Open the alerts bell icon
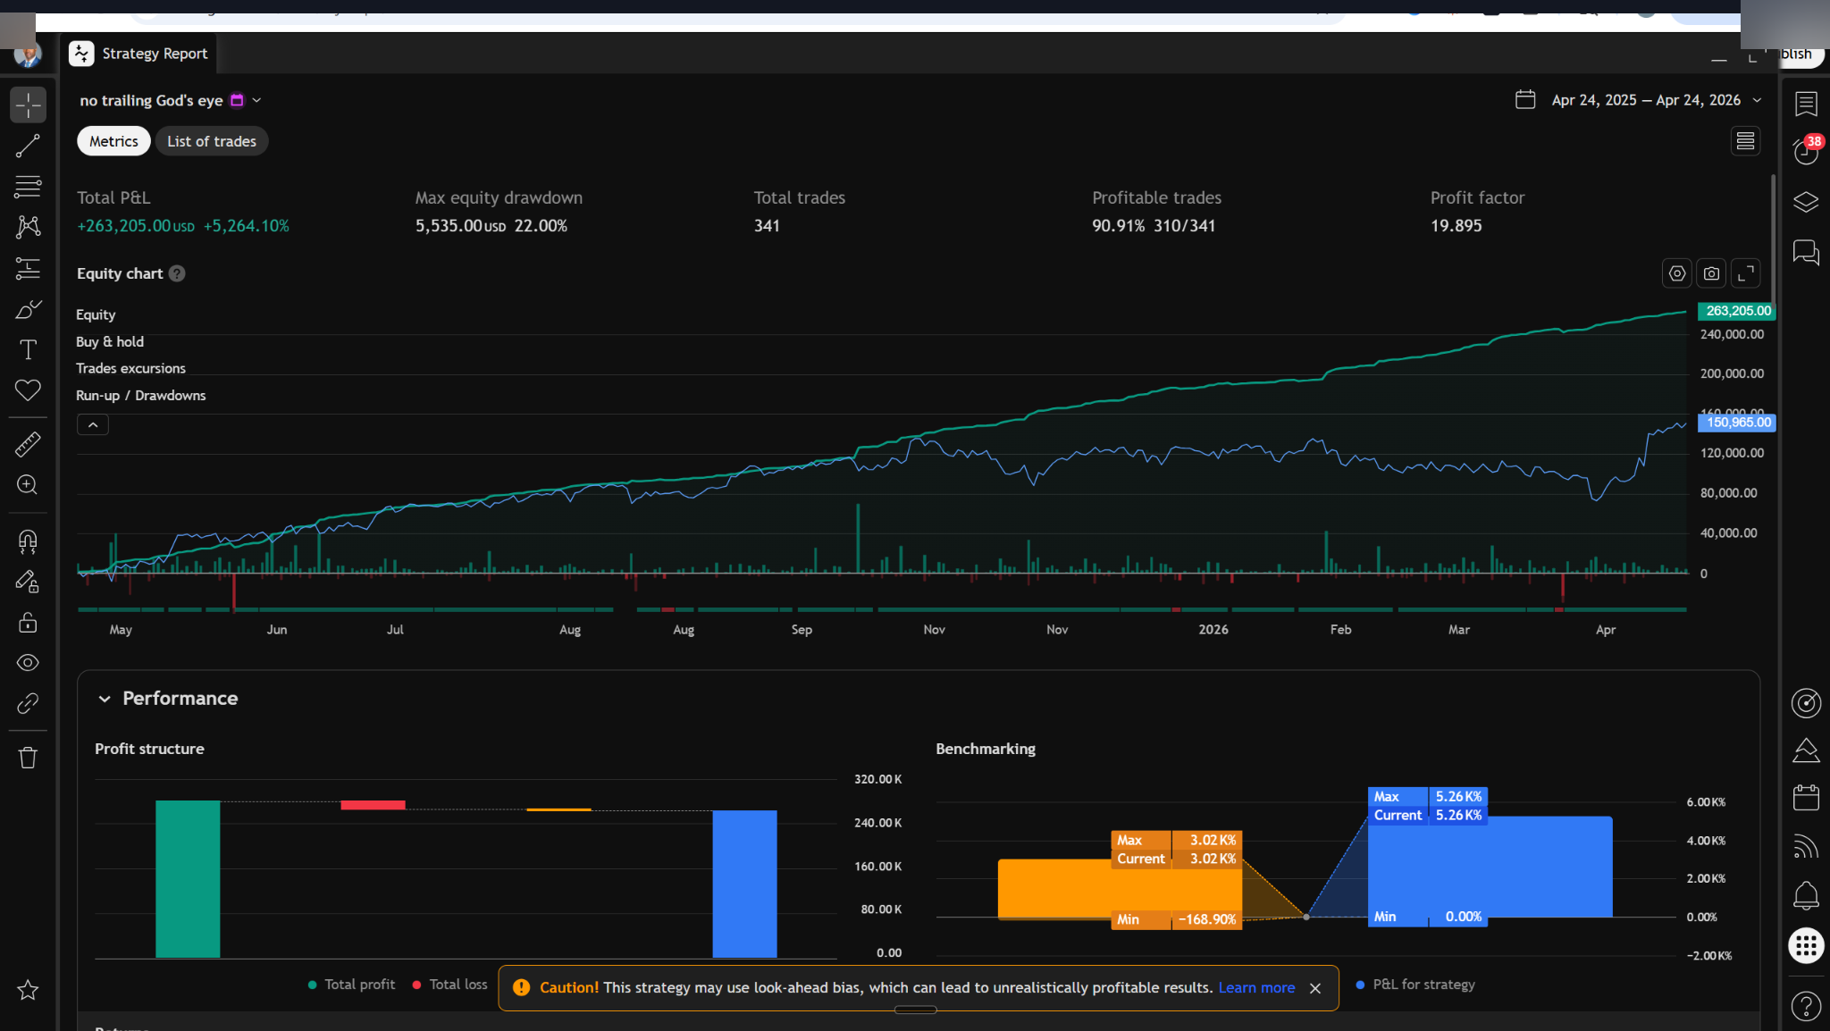Image resolution: width=1830 pixels, height=1031 pixels. point(1806,894)
